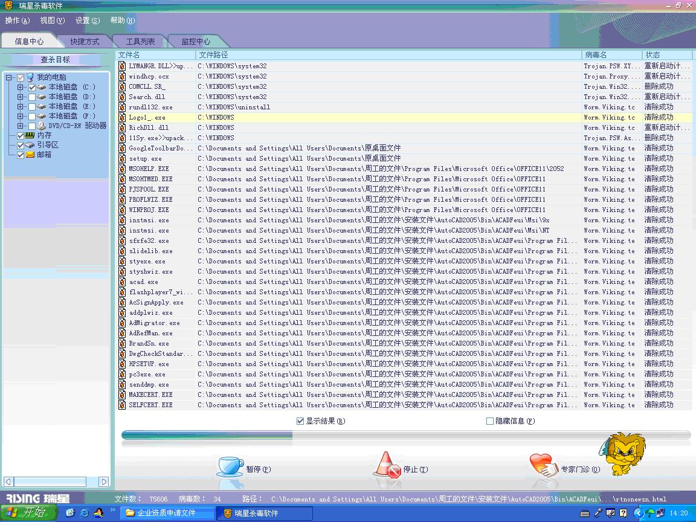Expand the 本地磁盘 (F:) tree node
Screen dimensions: 696x522
[x=20, y=116]
